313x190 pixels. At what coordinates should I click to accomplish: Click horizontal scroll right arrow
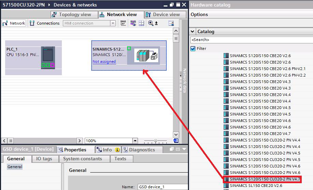coord(80,141)
